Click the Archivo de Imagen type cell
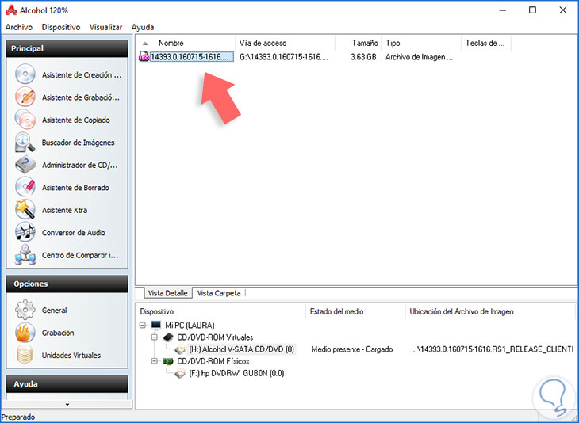The image size is (579, 423). pyautogui.click(x=419, y=57)
